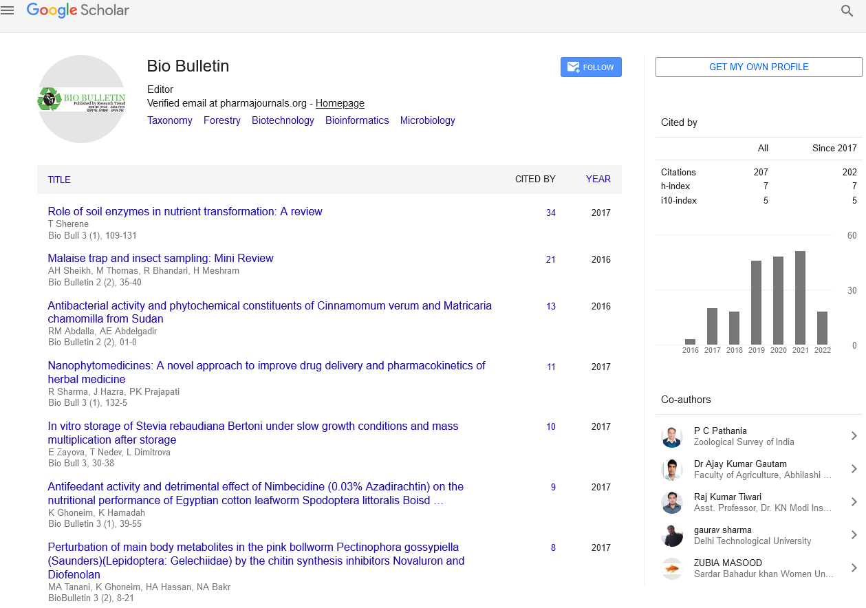The width and height of the screenshot is (866, 608).
Task: Click Get My Own Profile button
Action: [758, 67]
